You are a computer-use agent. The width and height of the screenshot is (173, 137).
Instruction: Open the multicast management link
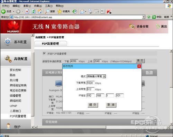[15, 96]
